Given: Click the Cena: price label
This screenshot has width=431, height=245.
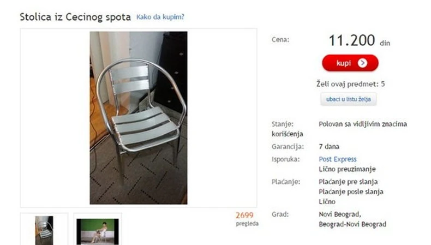Looking at the screenshot, I should click(280, 40).
